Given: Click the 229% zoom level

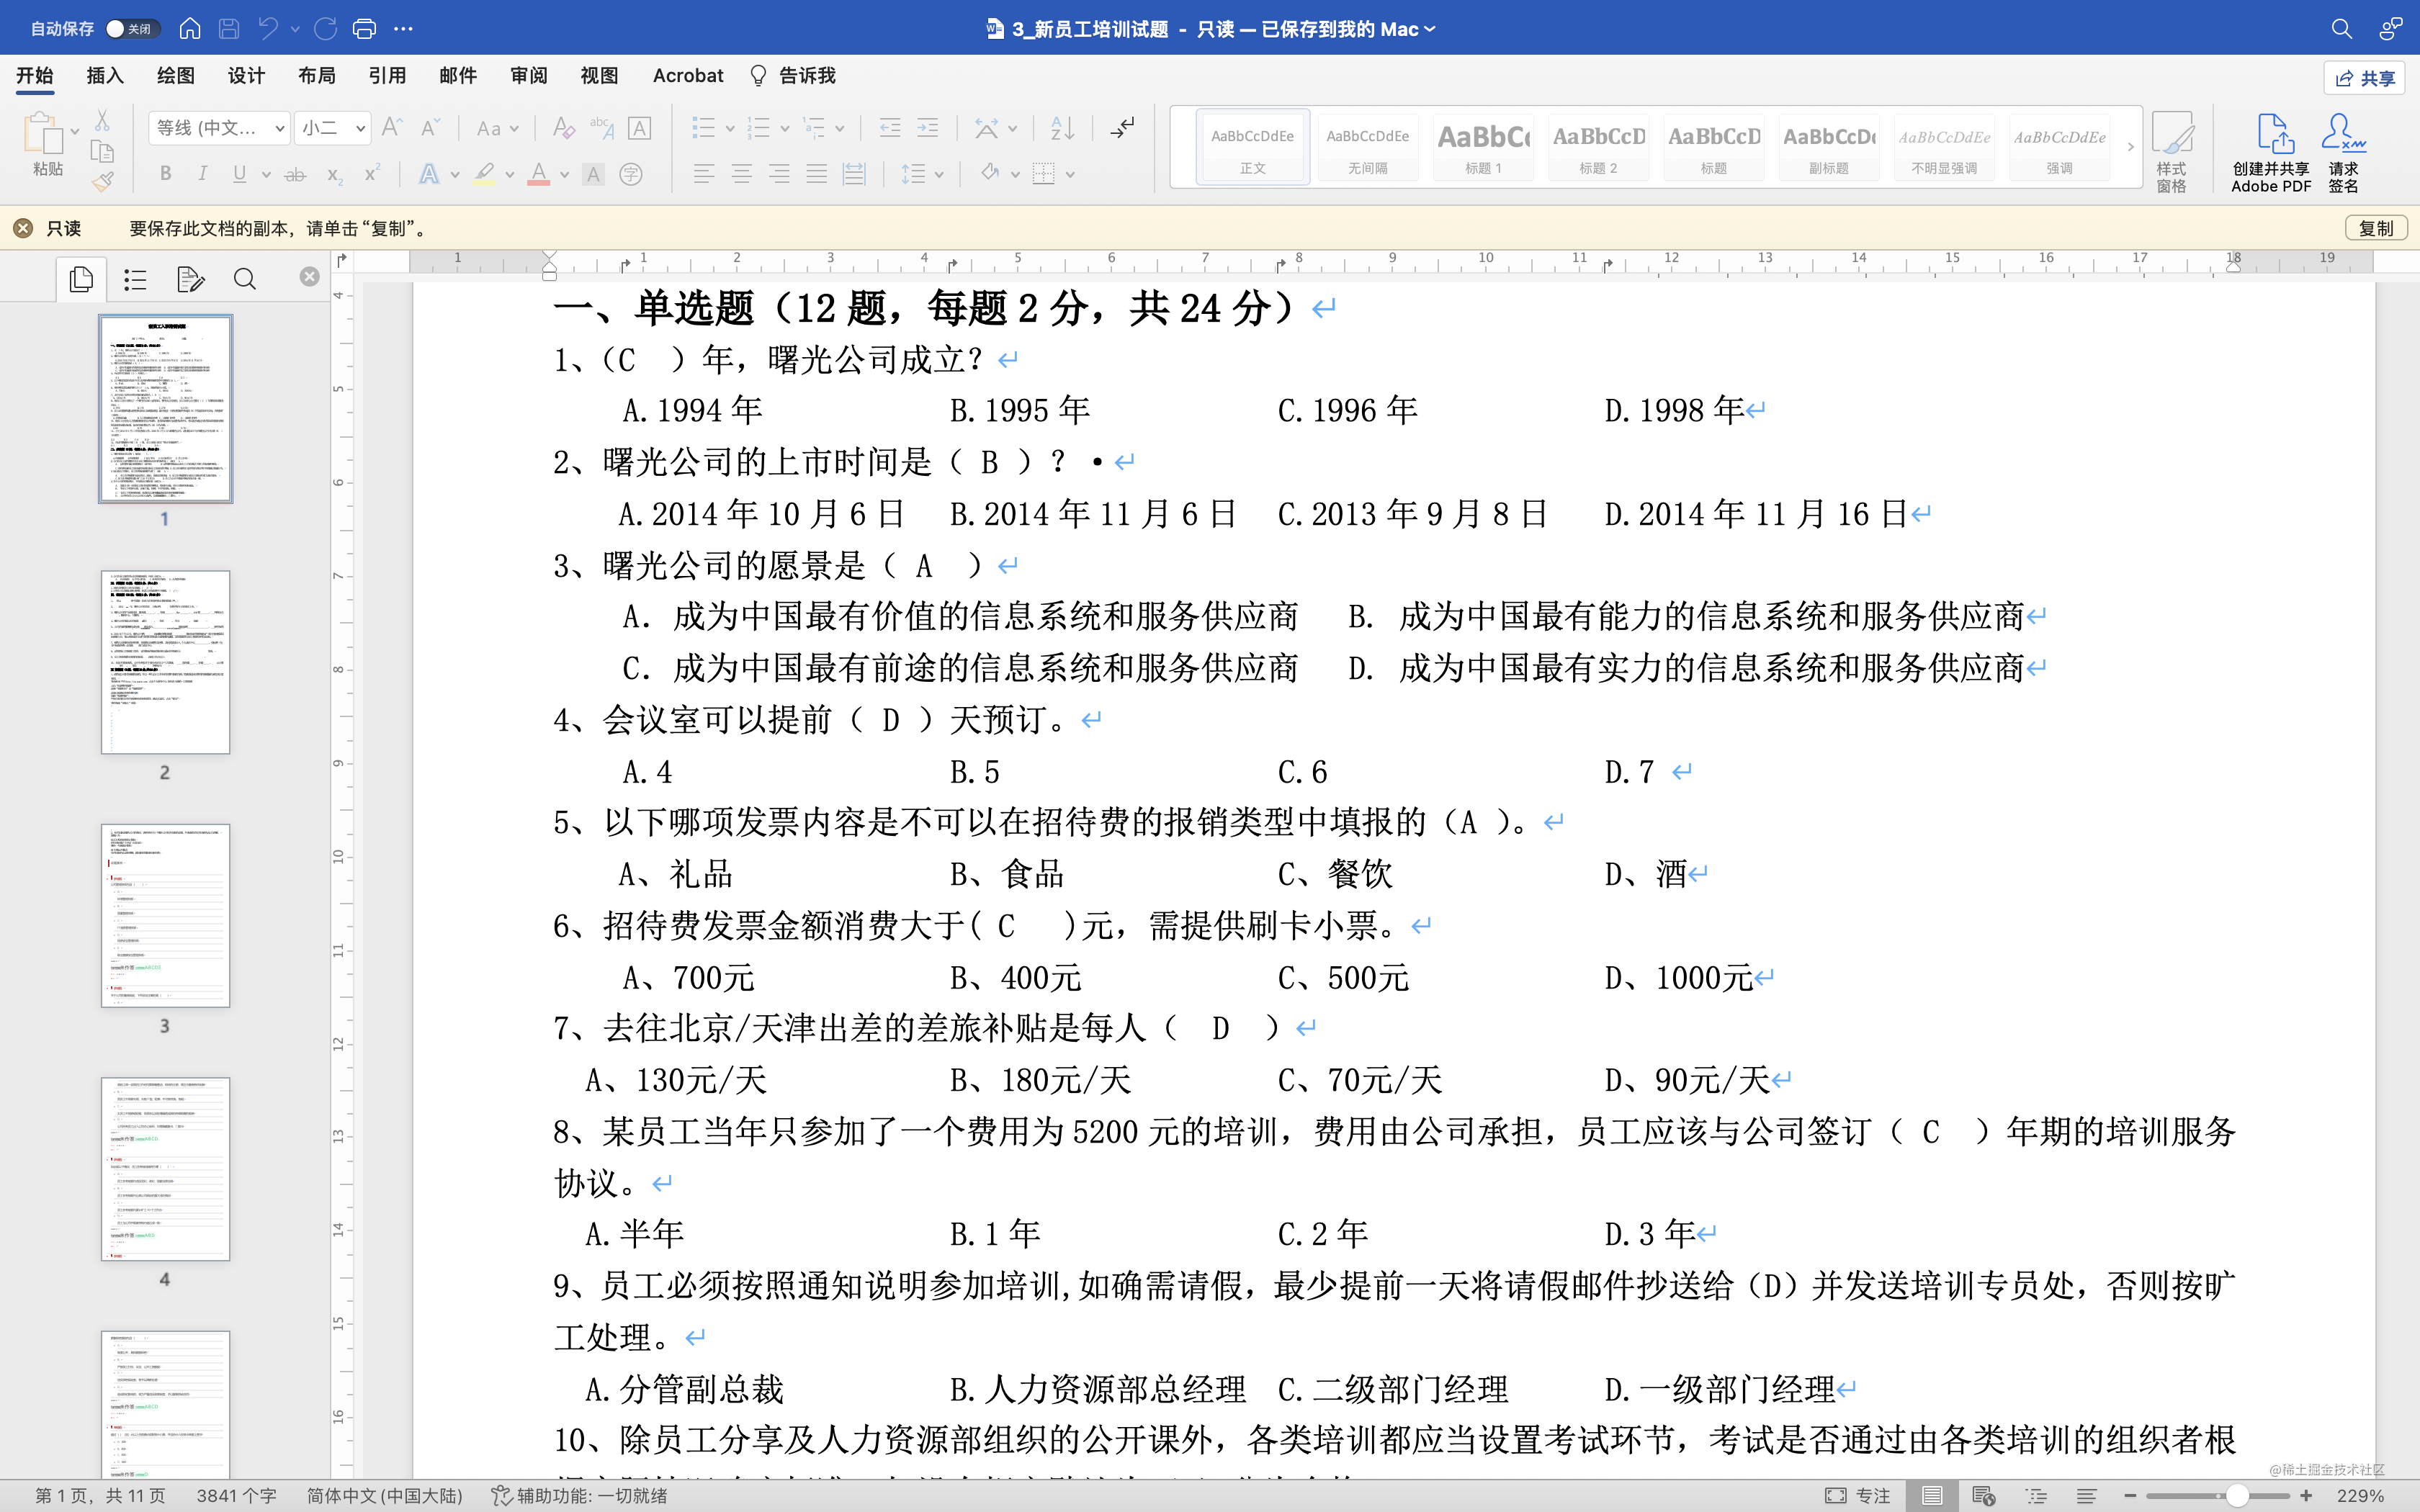Looking at the screenshot, I should 2361,1496.
